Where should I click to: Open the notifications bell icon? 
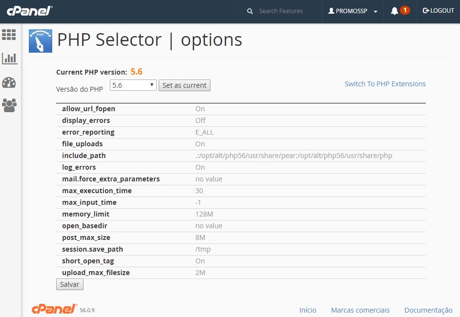click(x=394, y=11)
